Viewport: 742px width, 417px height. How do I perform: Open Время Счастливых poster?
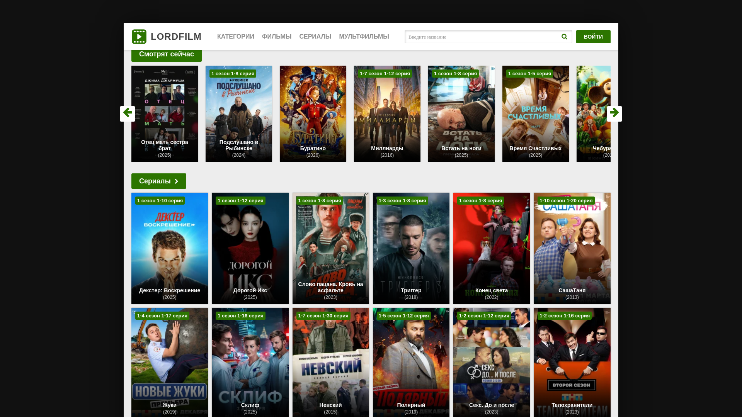click(536, 114)
